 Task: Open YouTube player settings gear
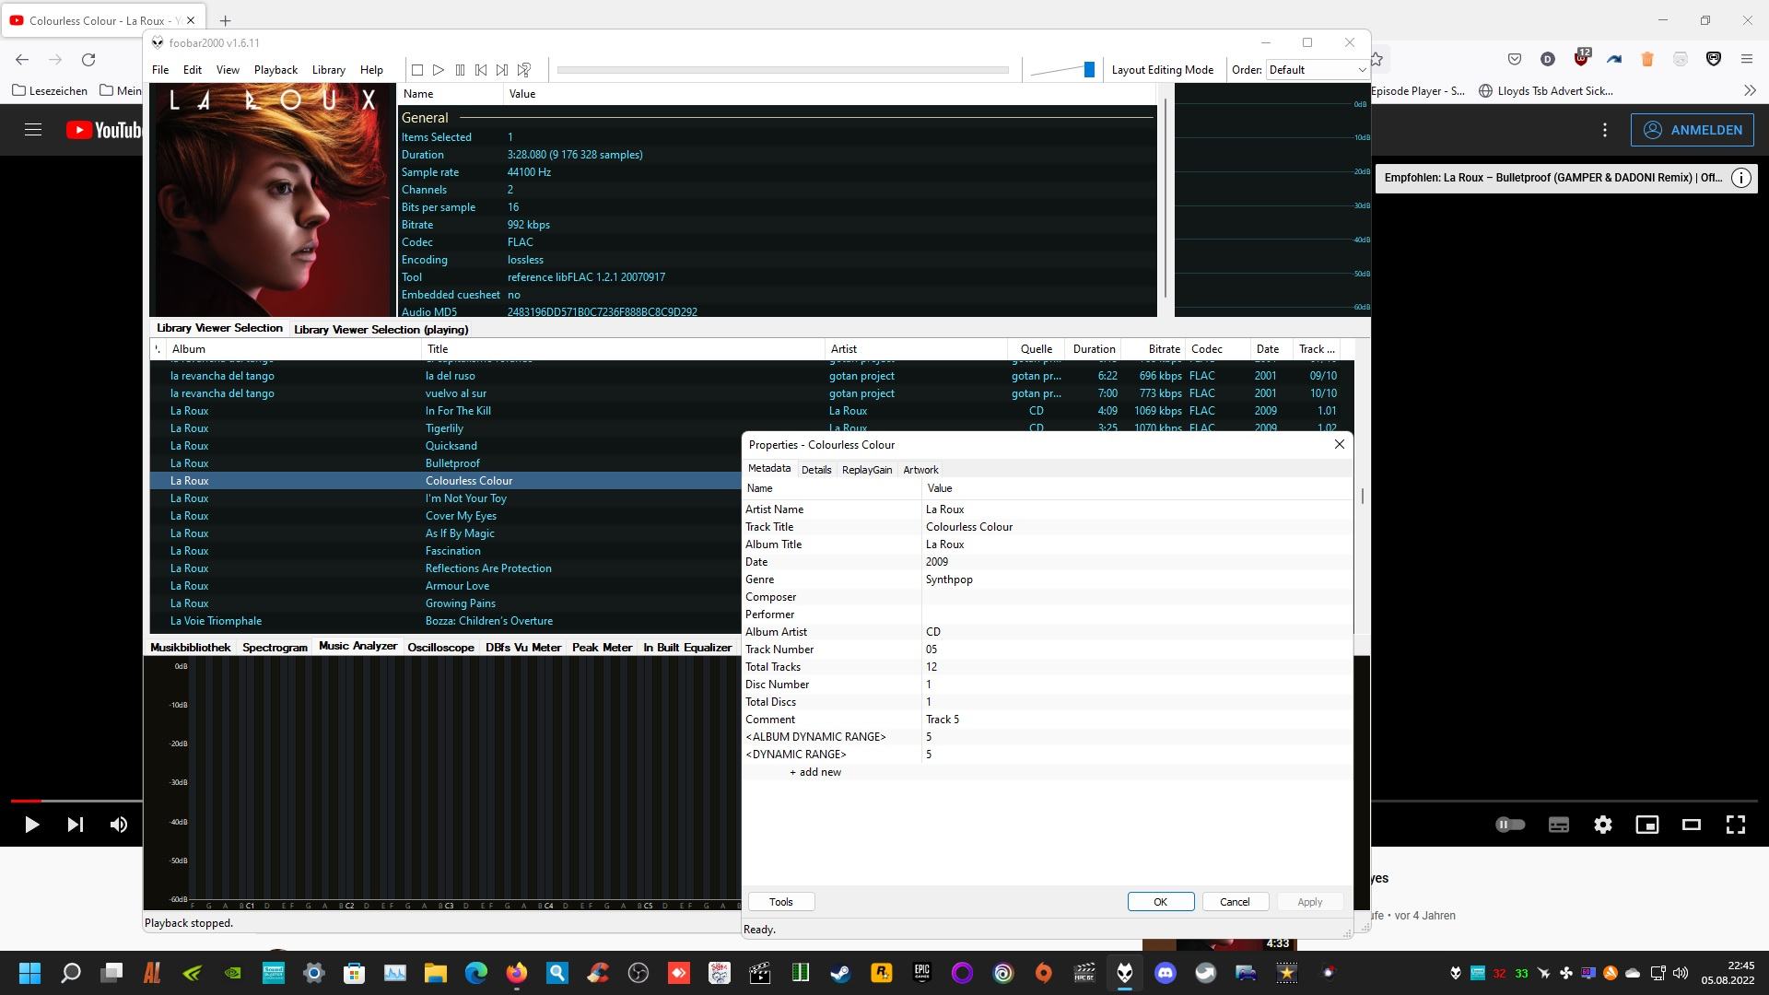(x=1603, y=825)
